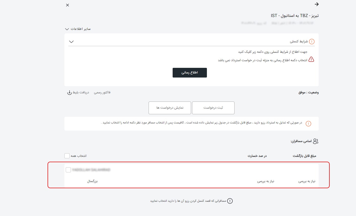
Task: Open the فاکتور رسمی link
Action: 102,93
